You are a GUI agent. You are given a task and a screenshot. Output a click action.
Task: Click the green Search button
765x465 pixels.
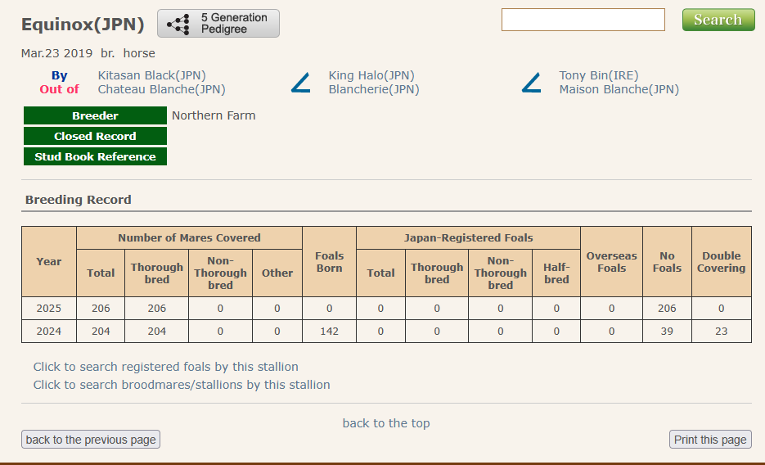tap(718, 20)
